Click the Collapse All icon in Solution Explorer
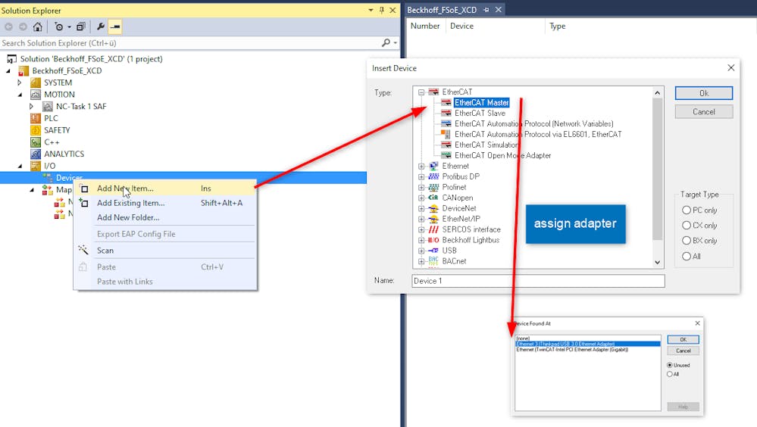 [80, 27]
